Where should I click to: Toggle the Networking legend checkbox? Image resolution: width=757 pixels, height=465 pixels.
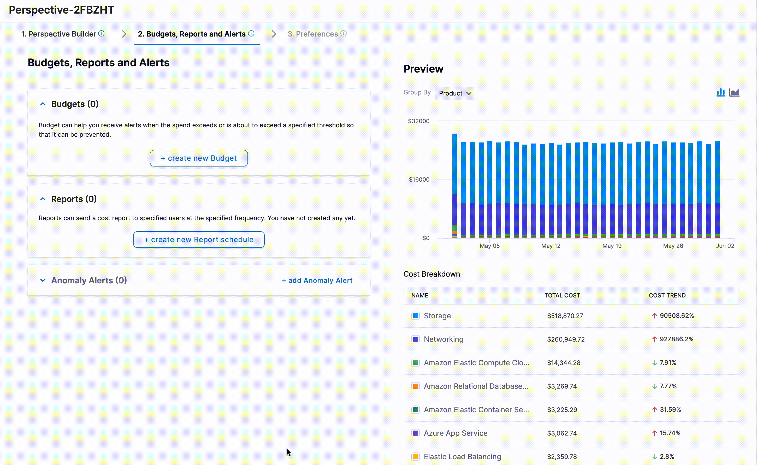[x=415, y=339]
